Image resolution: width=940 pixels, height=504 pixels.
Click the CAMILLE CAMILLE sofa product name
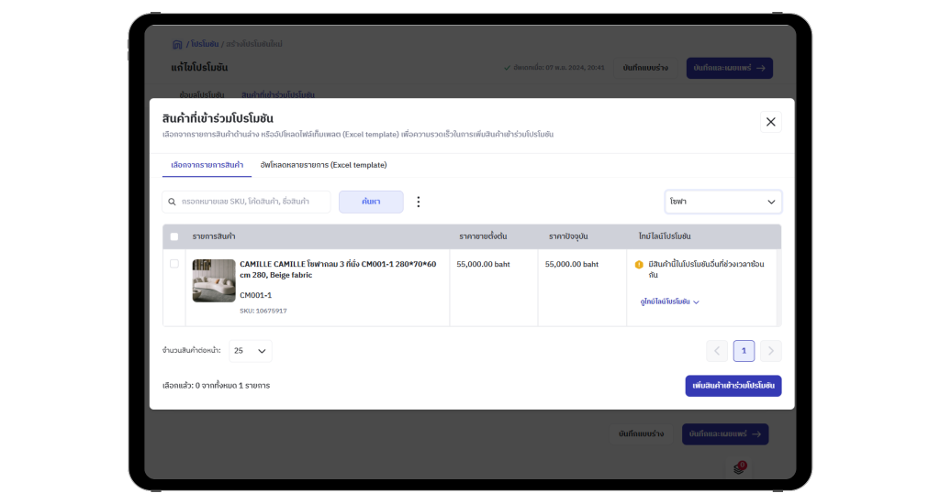(x=338, y=269)
